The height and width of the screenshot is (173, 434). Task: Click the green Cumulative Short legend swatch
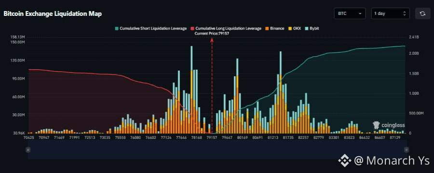(117, 28)
